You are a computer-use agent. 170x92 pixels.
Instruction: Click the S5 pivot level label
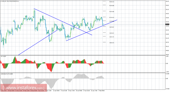pos(112,43)
